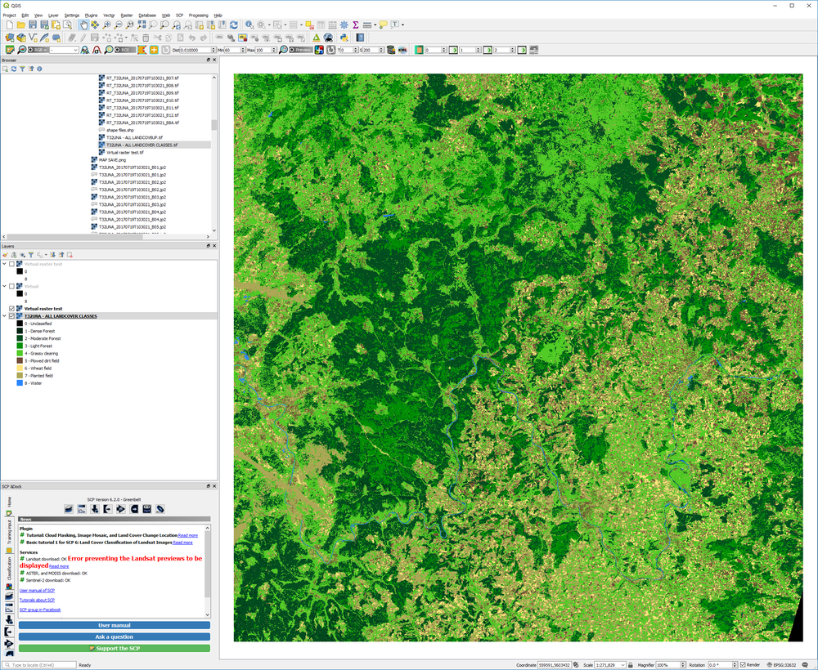This screenshot has width=818, height=670.
Task: Select the Pan Map tool
Action: (x=84, y=25)
